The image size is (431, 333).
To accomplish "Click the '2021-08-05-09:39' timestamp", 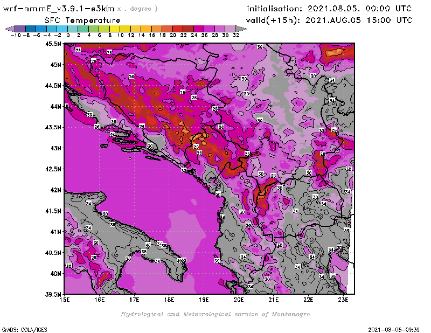I will tap(394, 330).
